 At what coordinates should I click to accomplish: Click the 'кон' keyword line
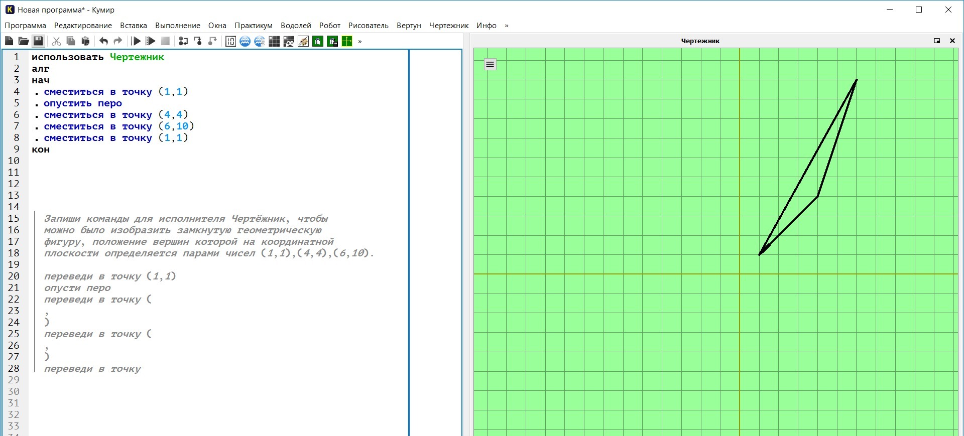point(41,150)
